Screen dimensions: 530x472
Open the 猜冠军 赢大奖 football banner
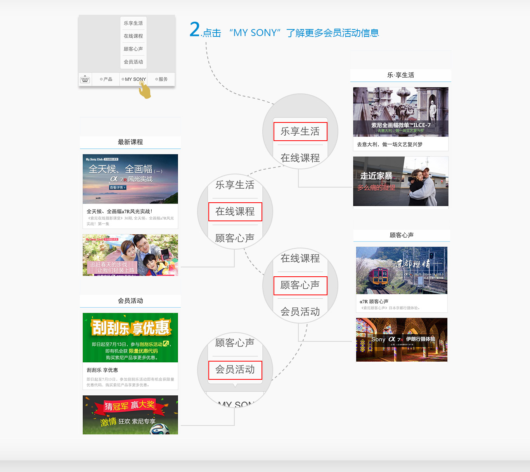pos(130,415)
